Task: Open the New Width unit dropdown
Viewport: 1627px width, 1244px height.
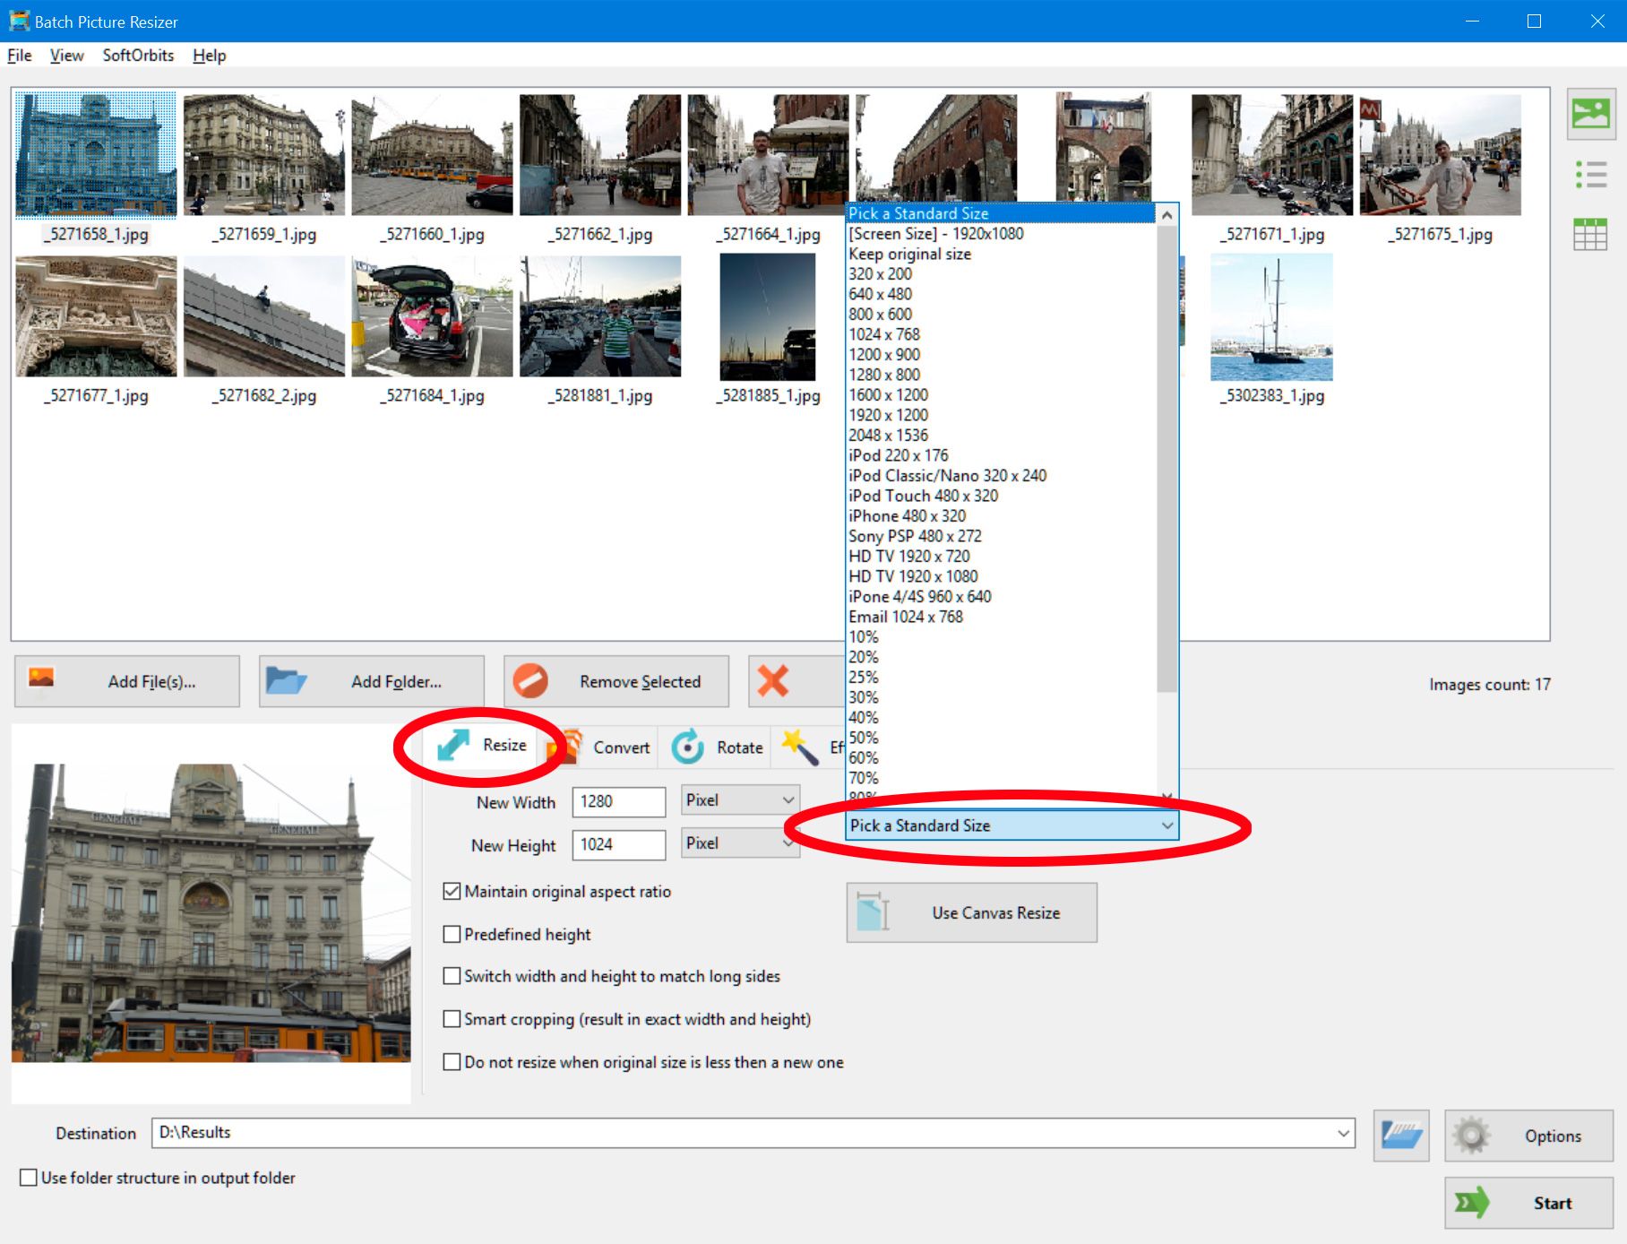Action: [738, 799]
